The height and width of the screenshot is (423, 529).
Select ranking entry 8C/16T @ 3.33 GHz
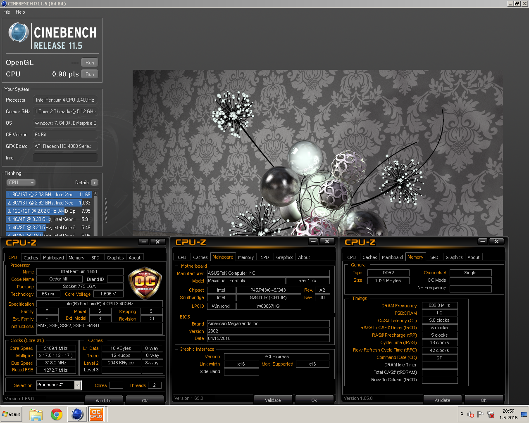[x=49, y=195]
